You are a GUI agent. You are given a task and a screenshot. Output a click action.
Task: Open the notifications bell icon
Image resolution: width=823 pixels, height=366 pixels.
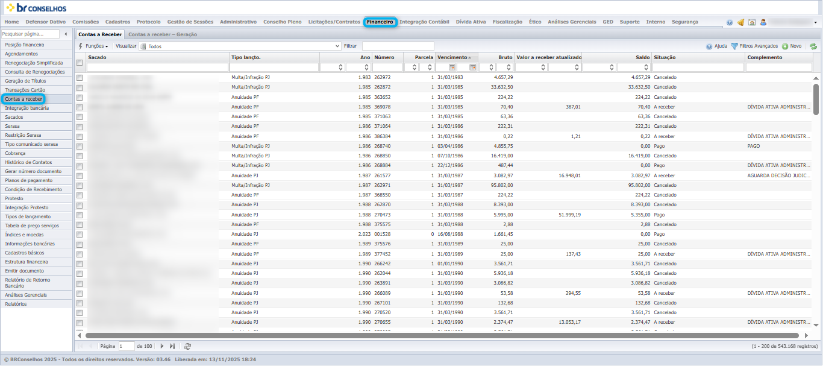[x=740, y=22]
